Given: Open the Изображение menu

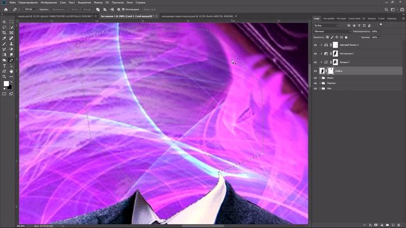Looking at the screenshot, I should [49, 3].
